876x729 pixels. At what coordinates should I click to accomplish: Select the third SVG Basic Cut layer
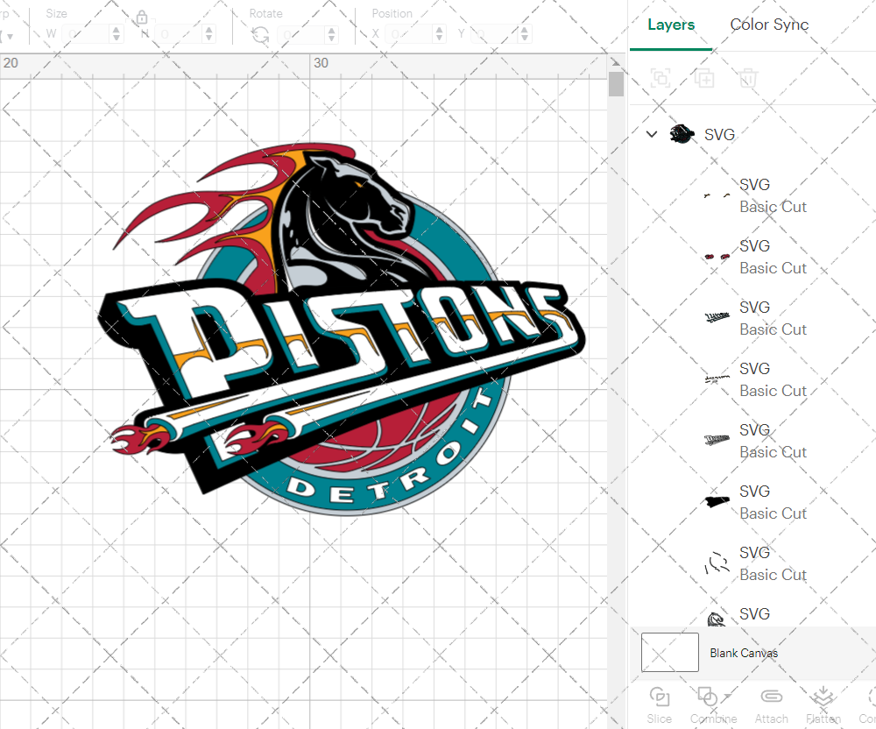(x=752, y=318)
